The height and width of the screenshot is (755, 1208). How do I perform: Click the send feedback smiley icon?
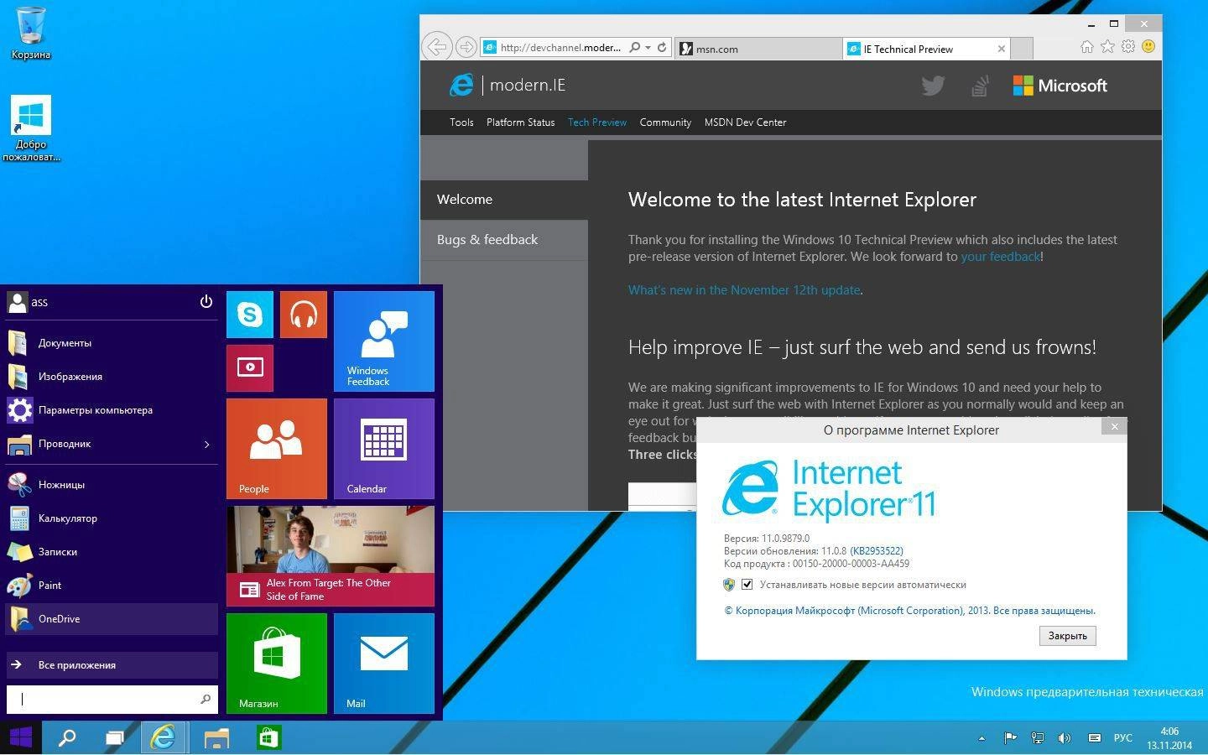(x=1148, y=47)
